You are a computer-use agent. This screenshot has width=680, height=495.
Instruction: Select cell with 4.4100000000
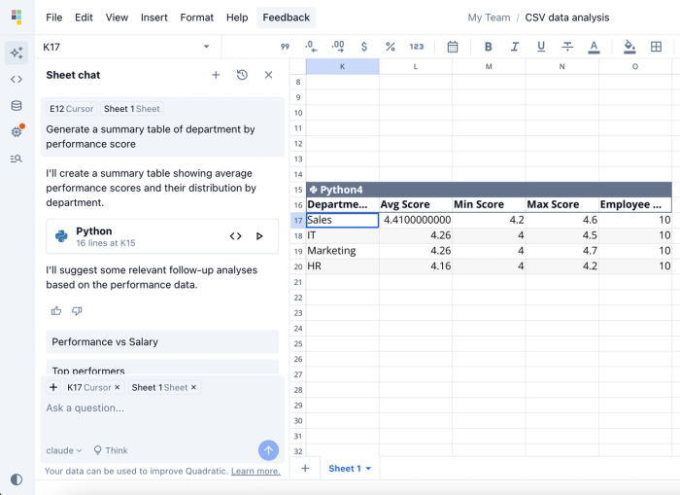(416, 220)
